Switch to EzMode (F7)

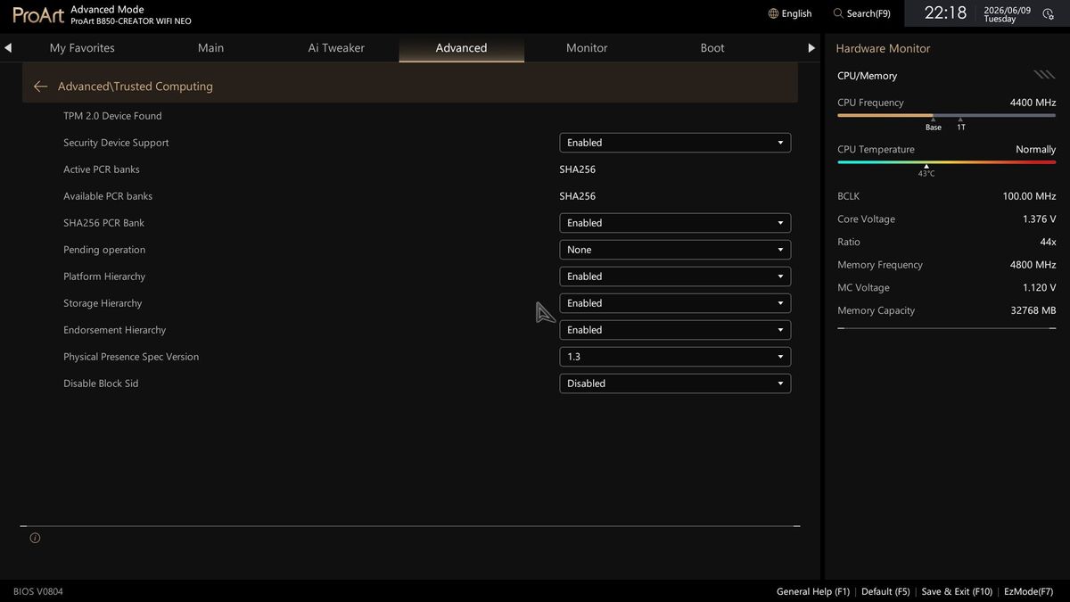click(1028, 591)
